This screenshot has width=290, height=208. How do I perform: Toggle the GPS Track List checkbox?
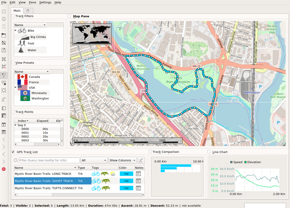click(13, 152)
